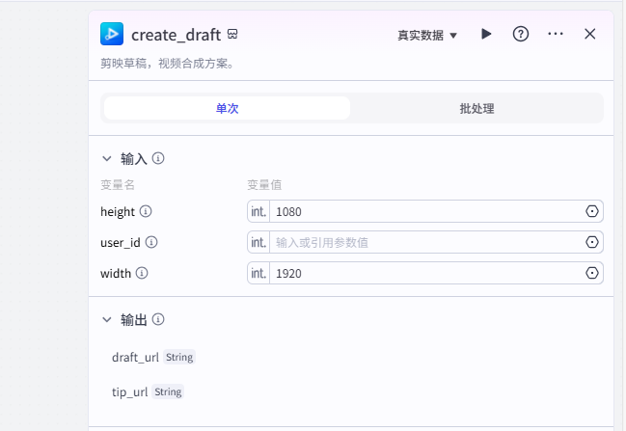The width and height of the screenshot is (626, 431).
Task: Close the create_draft panel
Action: pyautogui.click(x=590, y=34)
